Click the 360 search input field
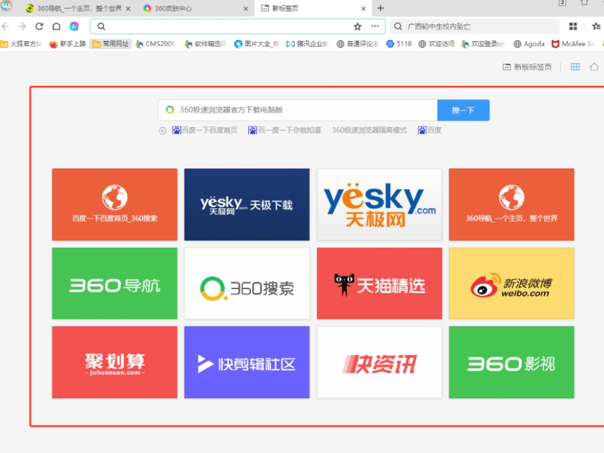 [x=297, y=110]
